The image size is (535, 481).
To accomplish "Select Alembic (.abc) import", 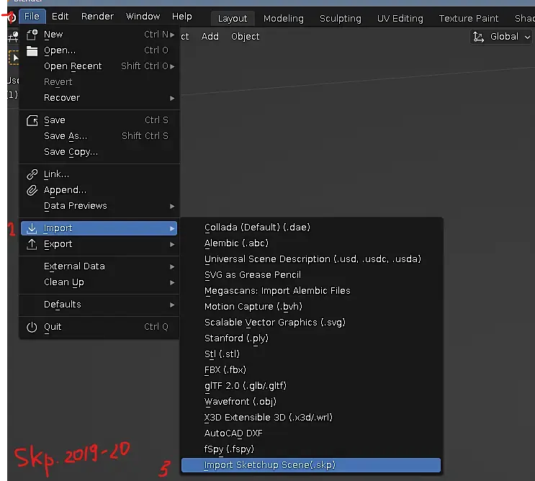I will pyautogui.click(x=311, y=243).
